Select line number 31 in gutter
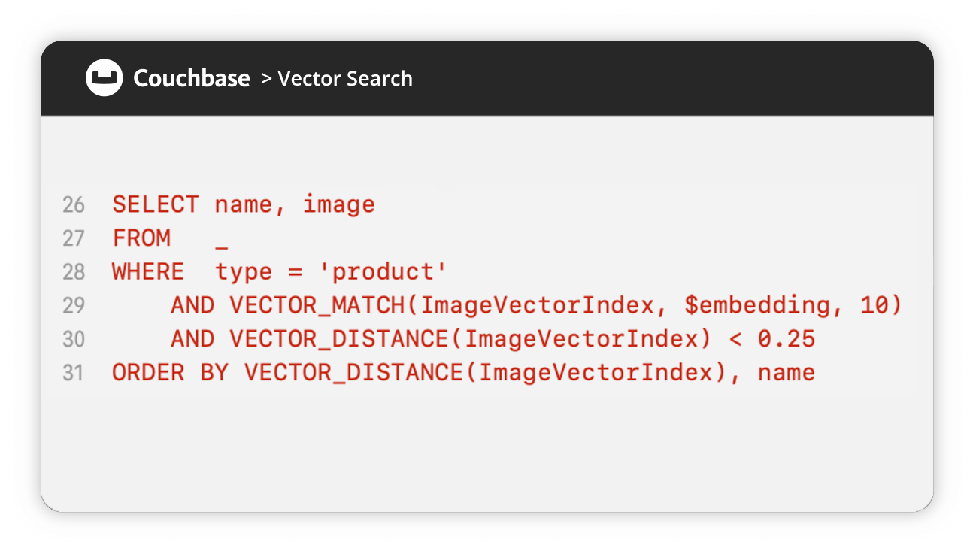This screenshot has width=973, height=551. point(74,372)
